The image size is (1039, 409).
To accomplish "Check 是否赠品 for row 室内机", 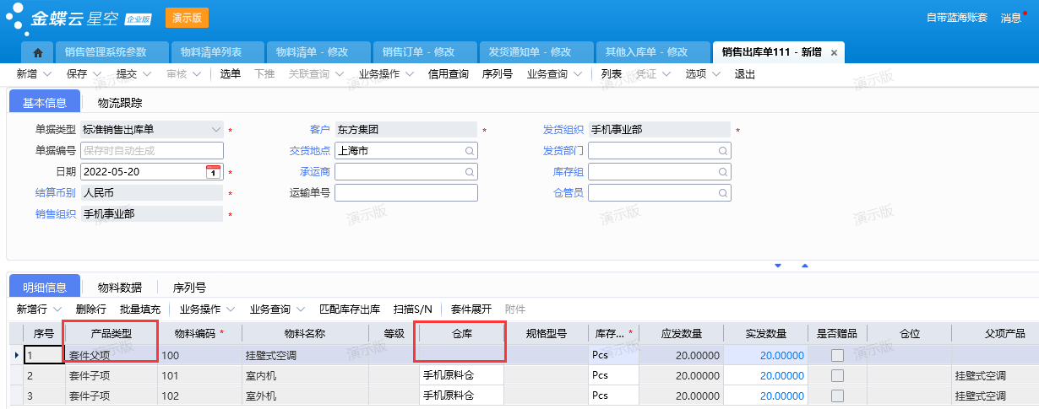I will click(837, 375).
